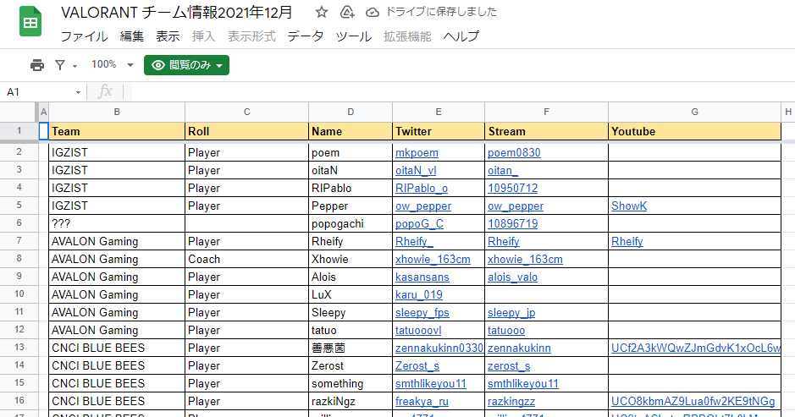Screen dimensions: 795x417
Task: Open the 表示 menu
Action: pos(168,36)
